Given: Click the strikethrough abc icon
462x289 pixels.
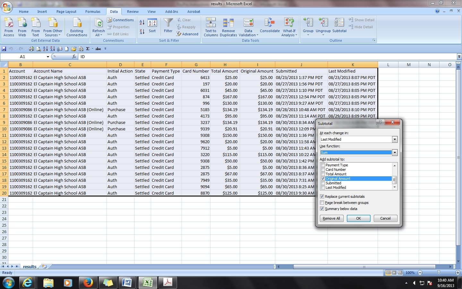Looking at the screenshot, I should coord(98,49).
